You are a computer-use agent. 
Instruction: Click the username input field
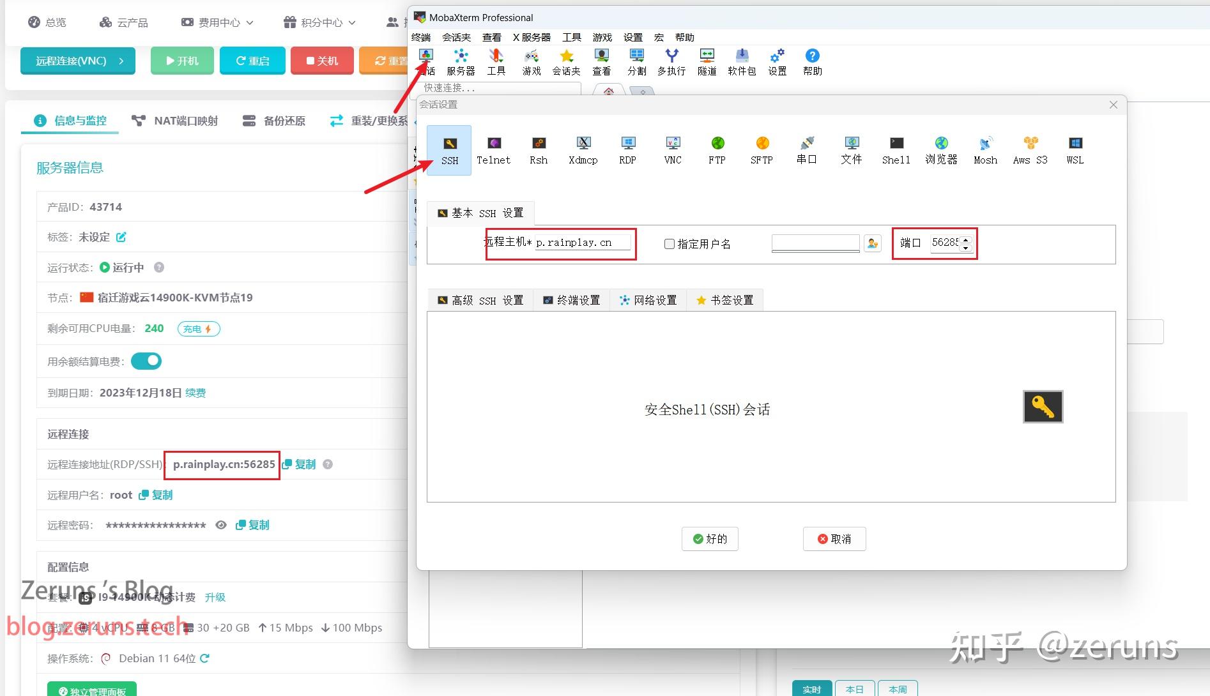click(815, 243)
